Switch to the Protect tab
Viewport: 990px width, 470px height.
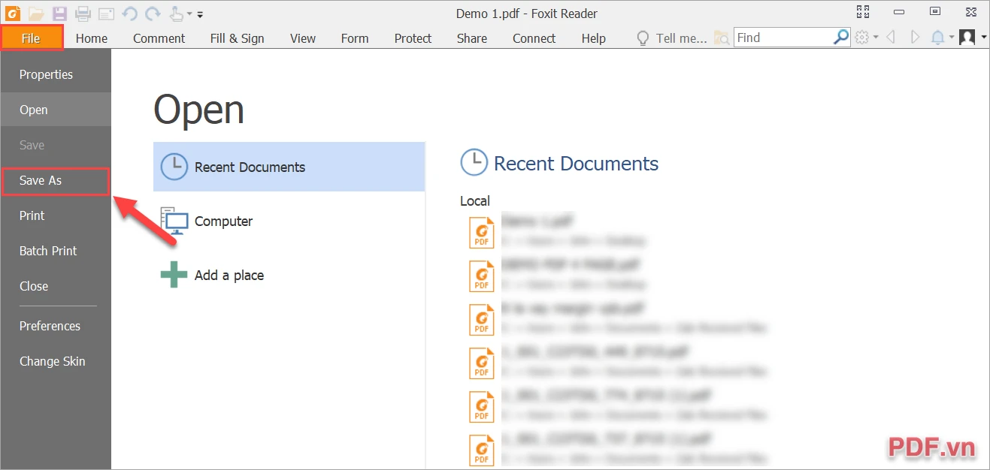pos(413,38)
